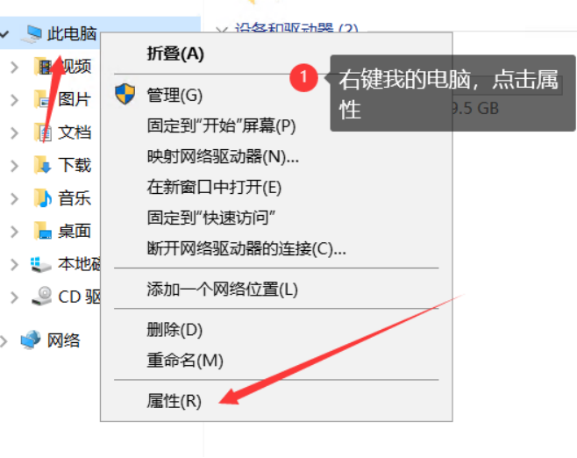Click the 文档 folder icon

tap(43, 132)
